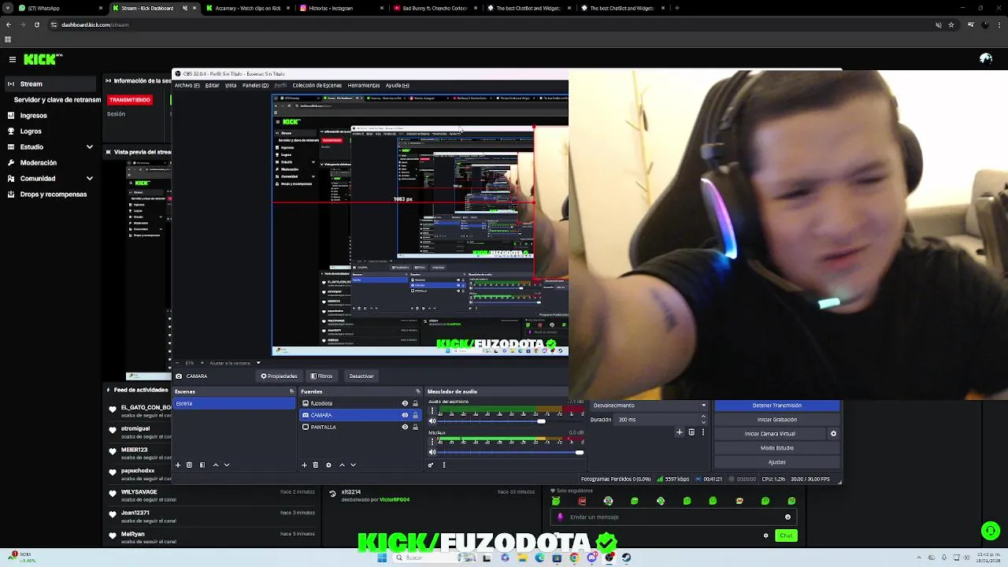The width and height of the screenshot is (1008, 567).
Task: Click Iniciar Cámara Virtual button
Action: (x=770, y=434)
